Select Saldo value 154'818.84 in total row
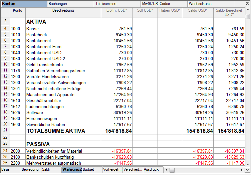The width and height of the screenshot is (251, 175). tap(198, 131)
